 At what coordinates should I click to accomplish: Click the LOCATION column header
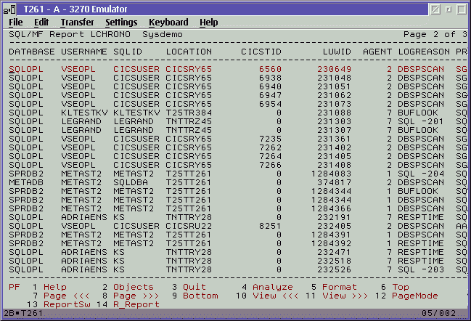(189, 52)
